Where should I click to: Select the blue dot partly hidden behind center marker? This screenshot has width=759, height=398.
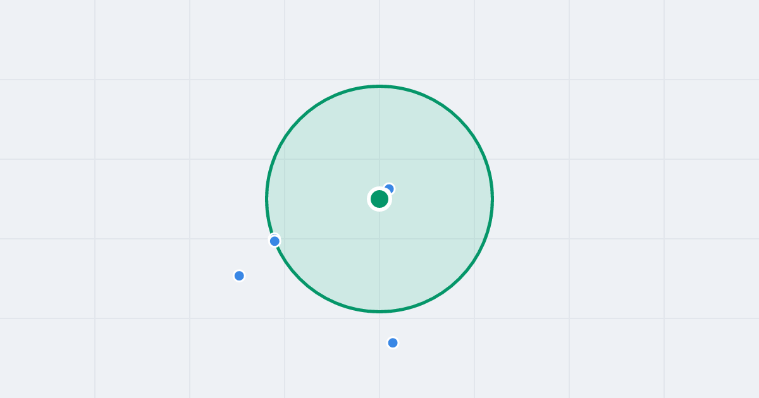390,188
